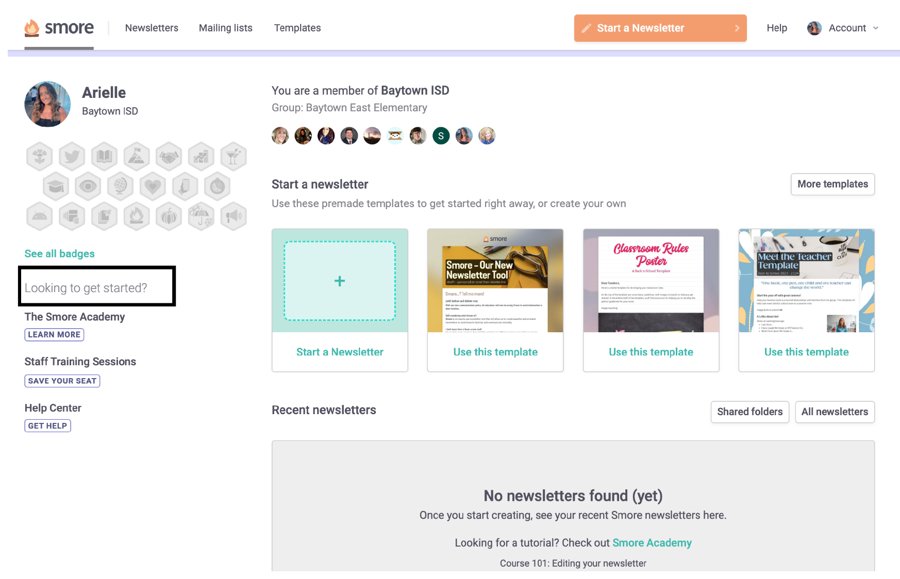This screenshot has width=900, height=579.
Task: Click the orange Start a Newsletter button
Action: (660, 28)
